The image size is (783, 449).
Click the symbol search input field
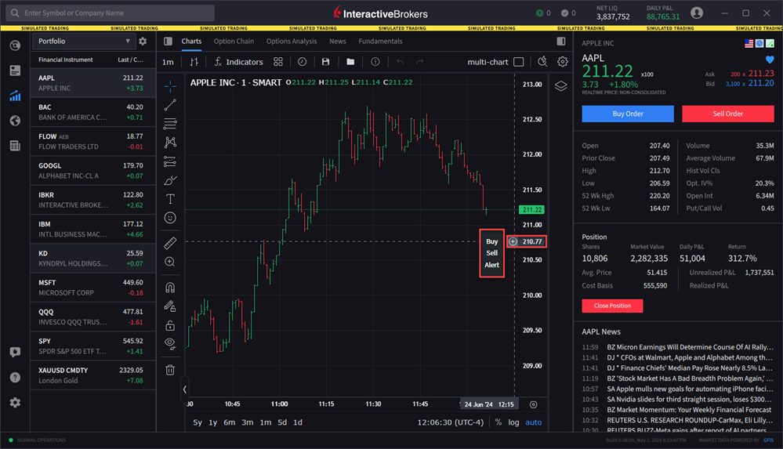(x=111, y=13)
